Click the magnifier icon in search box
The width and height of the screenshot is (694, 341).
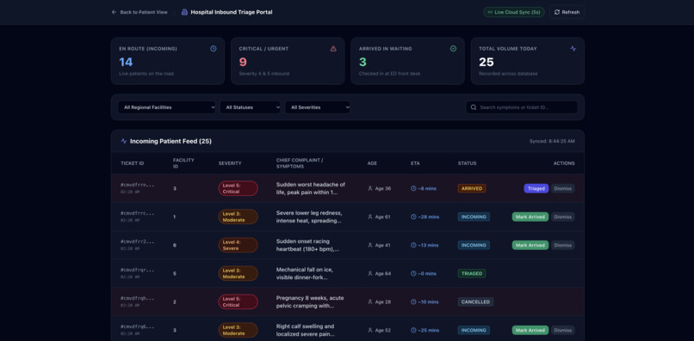click(x=474, y=107)
